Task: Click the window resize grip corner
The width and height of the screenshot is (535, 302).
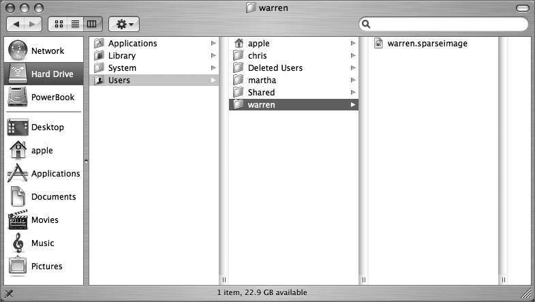Action: click(526, 293)
